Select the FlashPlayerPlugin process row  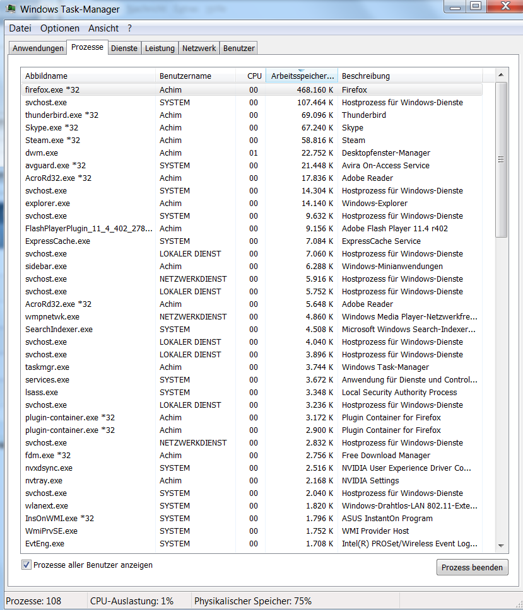tap(252, 228)
